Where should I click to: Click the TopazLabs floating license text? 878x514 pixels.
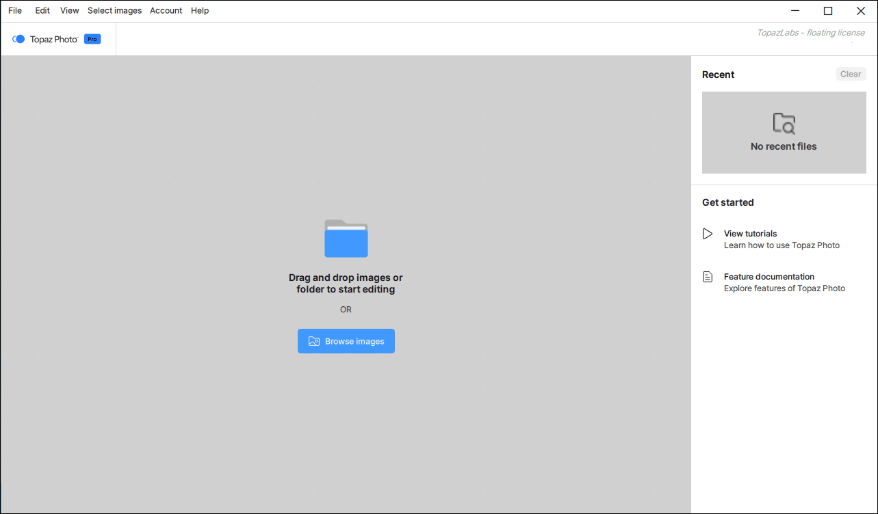pos(810,33)
